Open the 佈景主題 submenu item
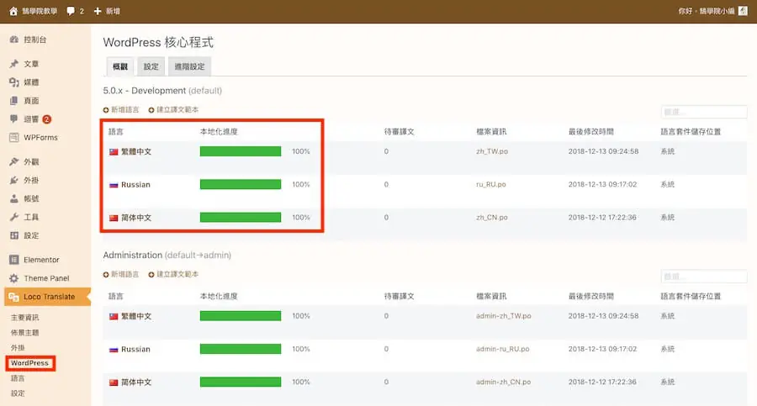Image resolution: width=757 pixels, height=406 pixels. click(24, 333)
